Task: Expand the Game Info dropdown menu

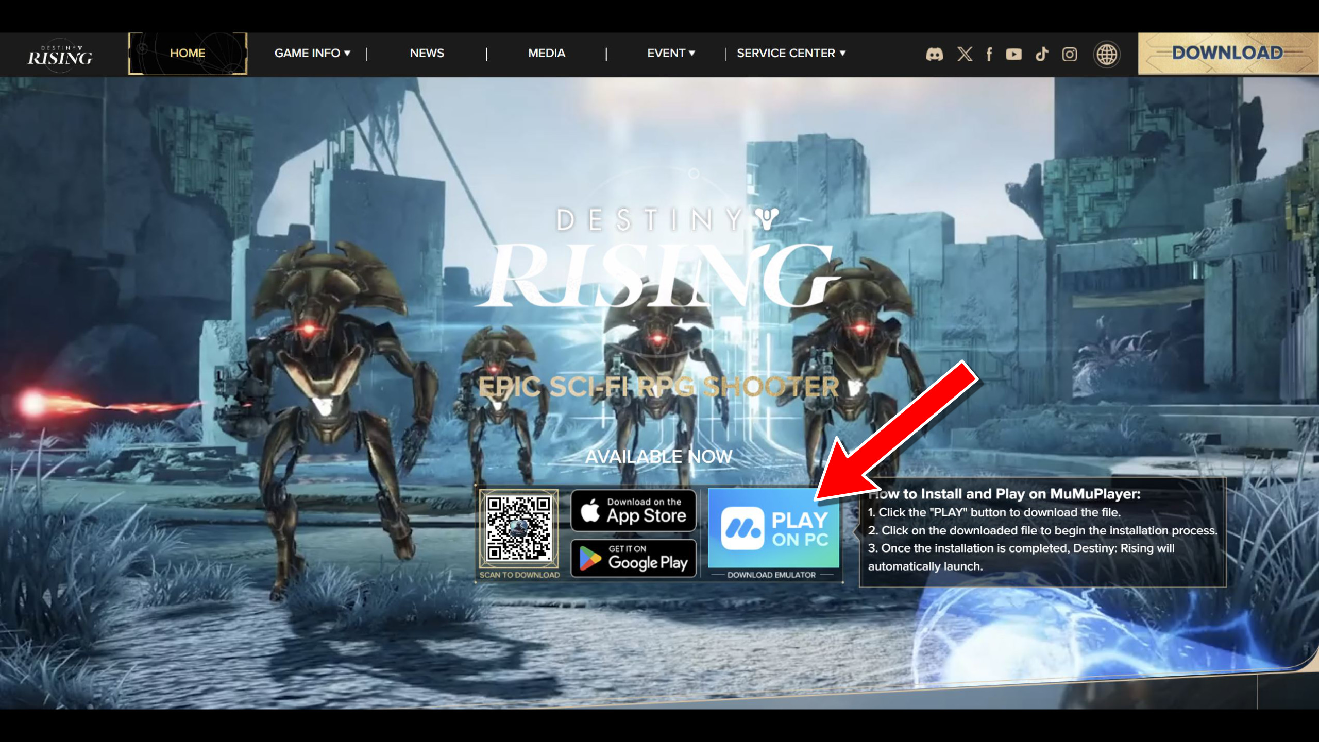Action: pos(312,53)
